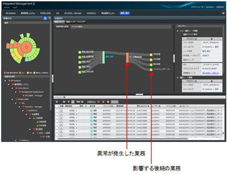This screenshot has width=227, height=174.
Task: Check the box for event 8459408
Action: click(57, 128)
